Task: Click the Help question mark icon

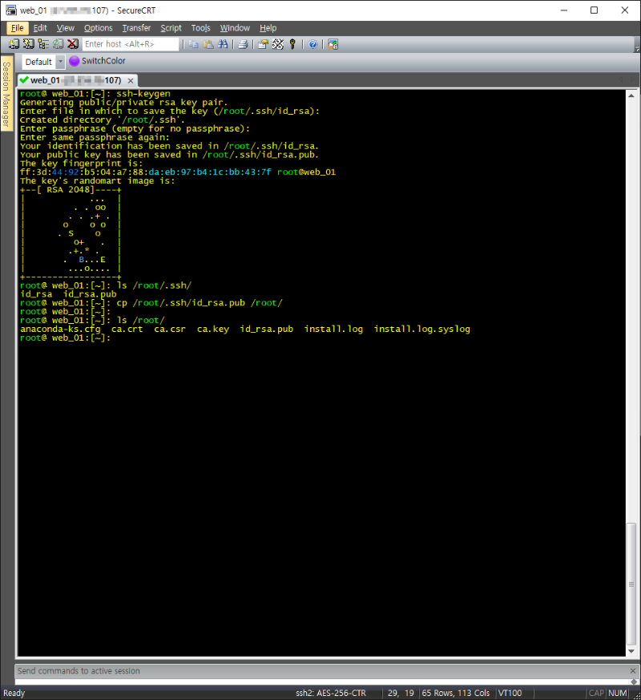Action: coord(312,44)
